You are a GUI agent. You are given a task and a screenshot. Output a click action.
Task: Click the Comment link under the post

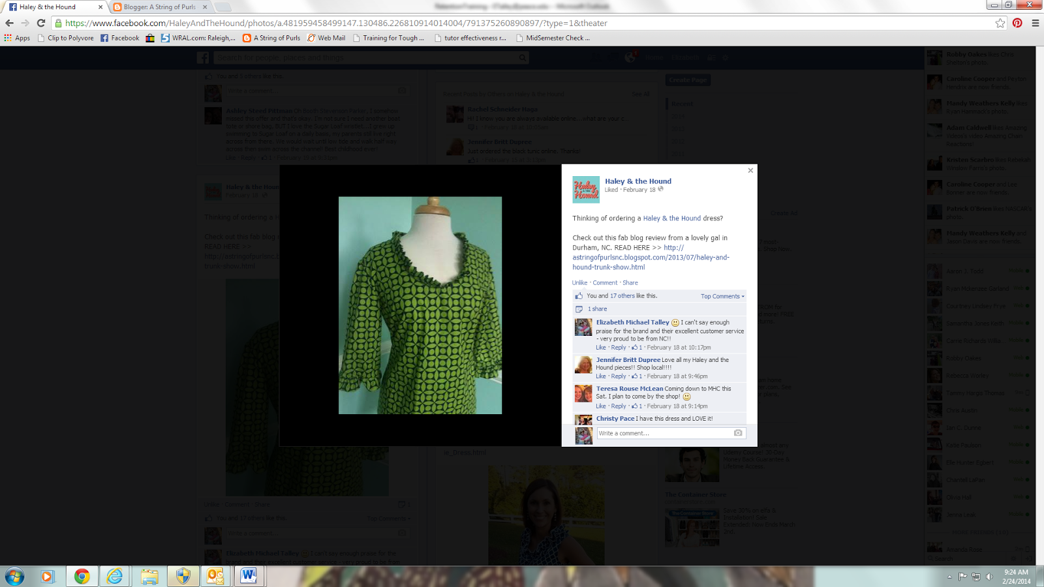click(x=605, y=283)
